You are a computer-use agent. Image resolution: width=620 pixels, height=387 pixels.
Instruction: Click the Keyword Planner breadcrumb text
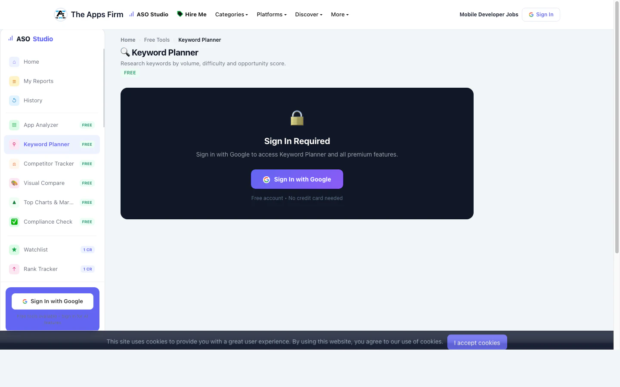(200, 40)
